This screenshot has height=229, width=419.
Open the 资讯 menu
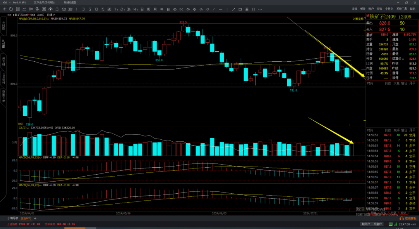[x=379, y=9]
